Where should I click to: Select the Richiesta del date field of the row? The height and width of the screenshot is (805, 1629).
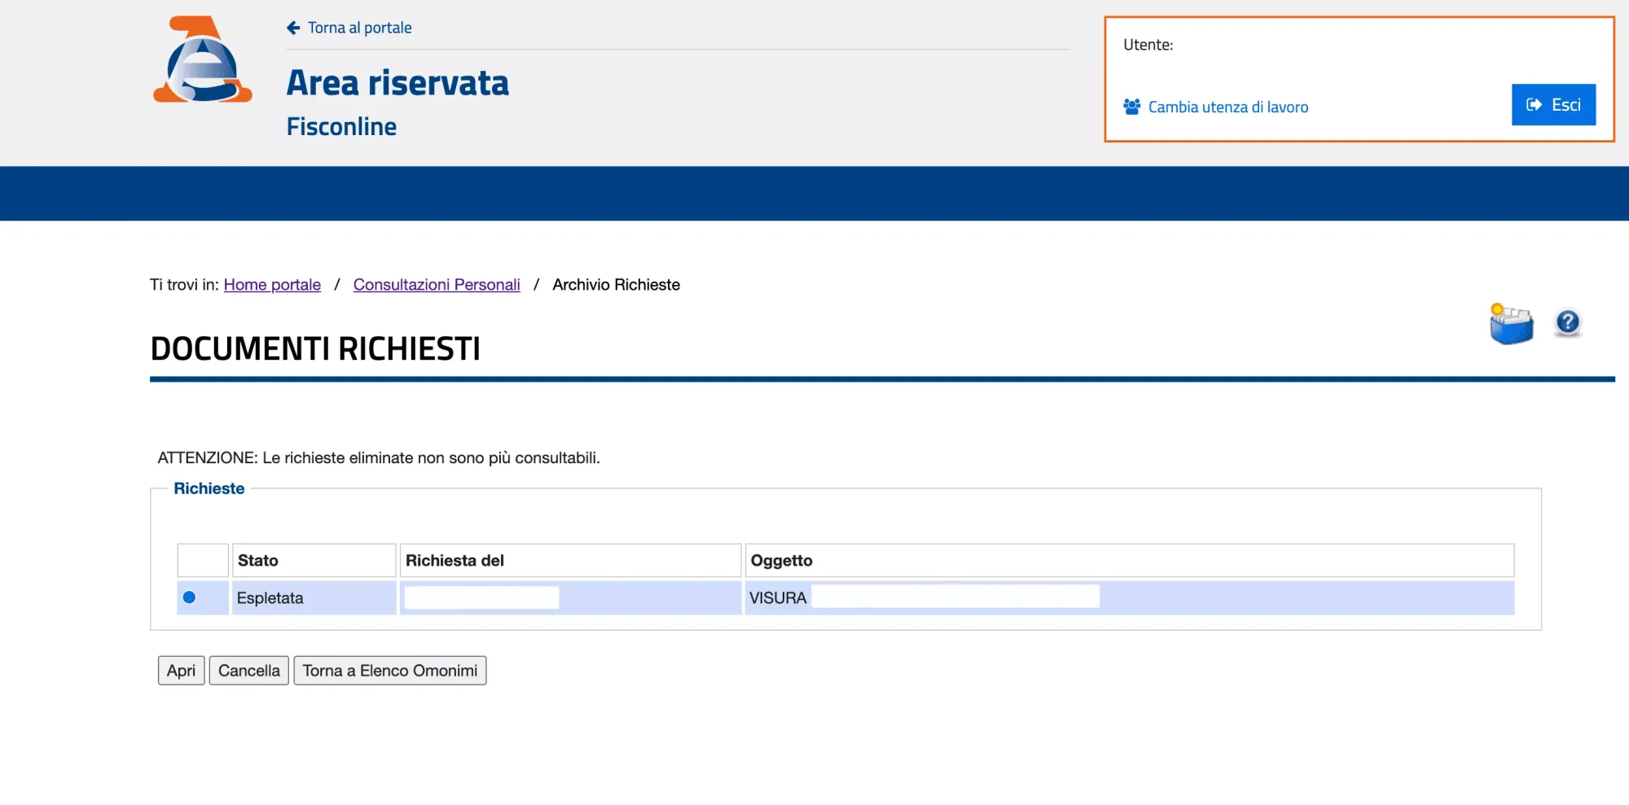click(480, 597)
